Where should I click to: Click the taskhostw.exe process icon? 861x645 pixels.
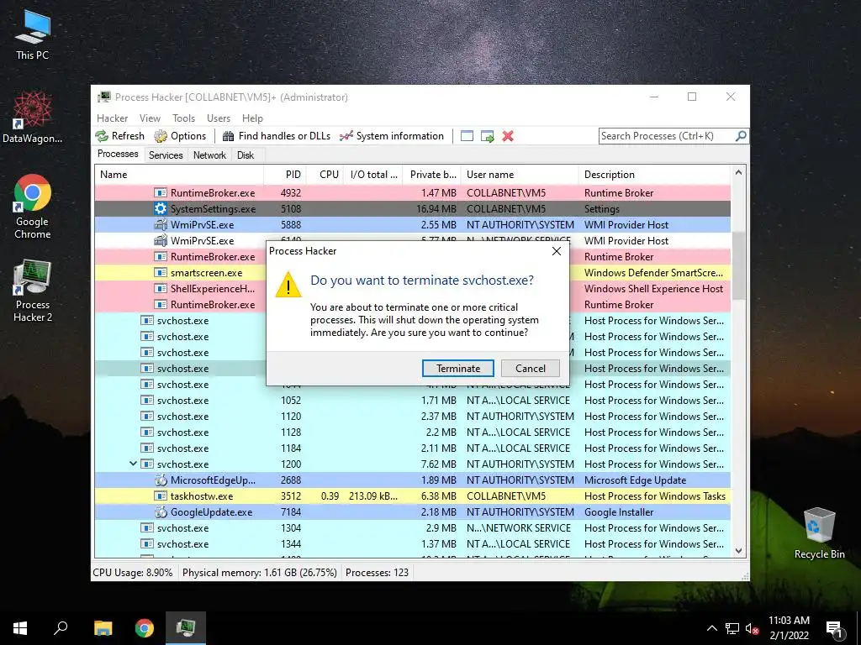[x=161, y=496]
